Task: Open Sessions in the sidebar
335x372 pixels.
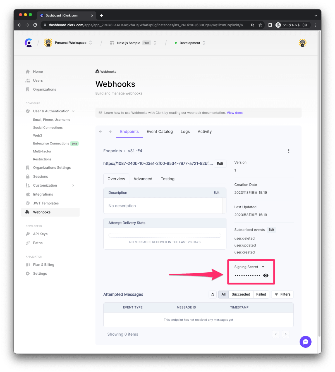Action: (x=40, y=176)
